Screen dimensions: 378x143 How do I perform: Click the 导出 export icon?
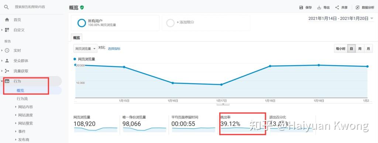319,7
